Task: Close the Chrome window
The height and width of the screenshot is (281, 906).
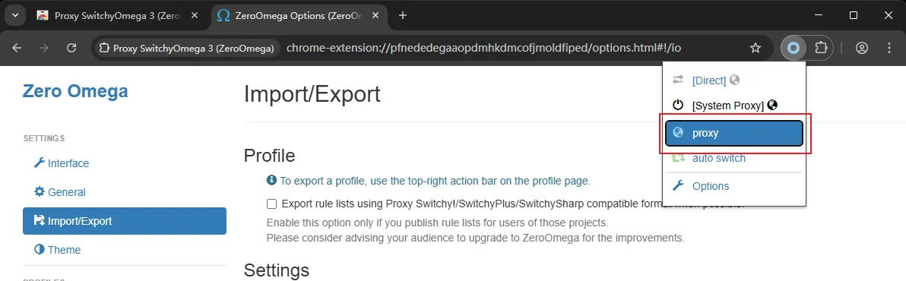Action: (x=888, y=16)
